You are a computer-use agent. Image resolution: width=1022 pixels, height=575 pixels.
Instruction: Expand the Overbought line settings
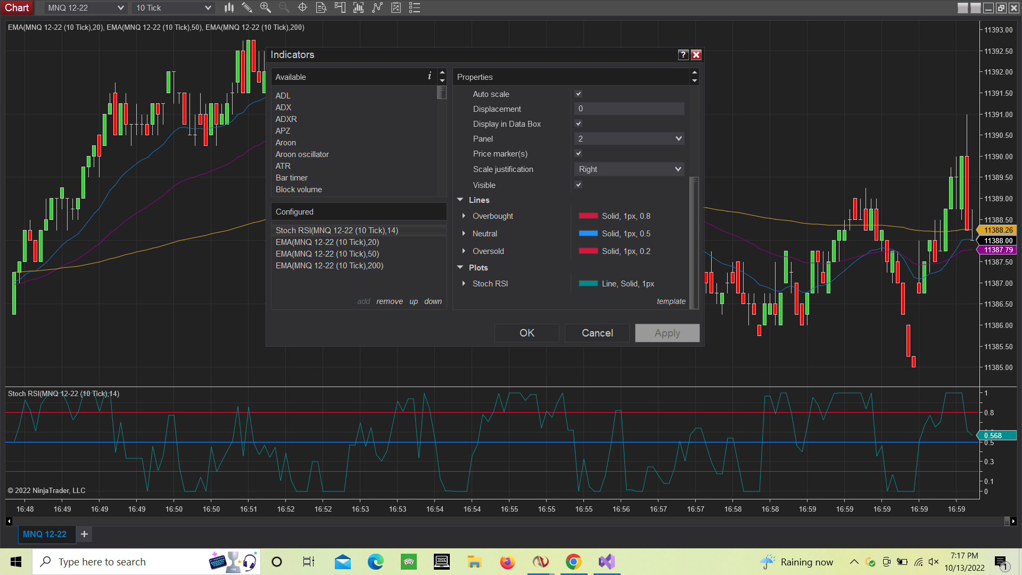pyautogui.click(x=464, y=216)
